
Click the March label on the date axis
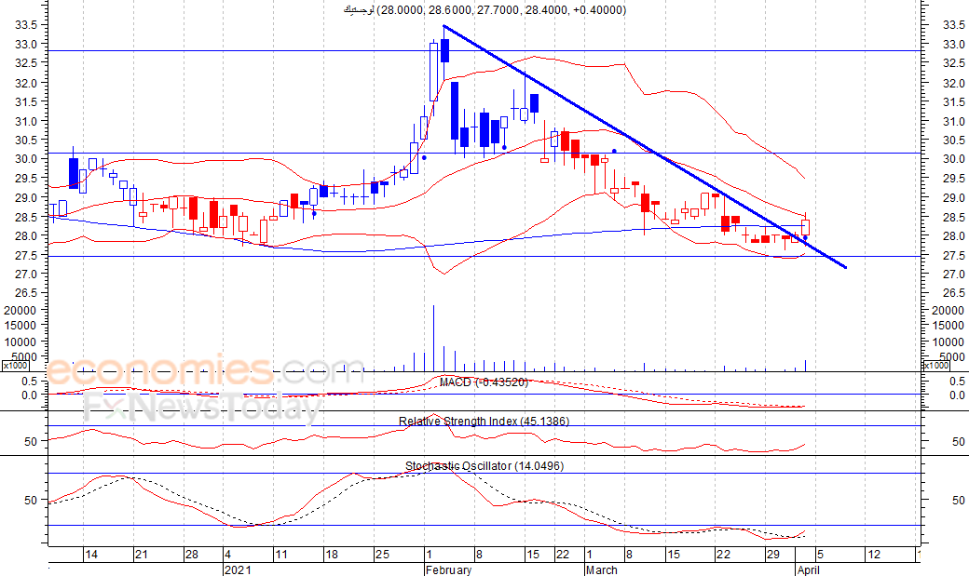click(601, 569)
